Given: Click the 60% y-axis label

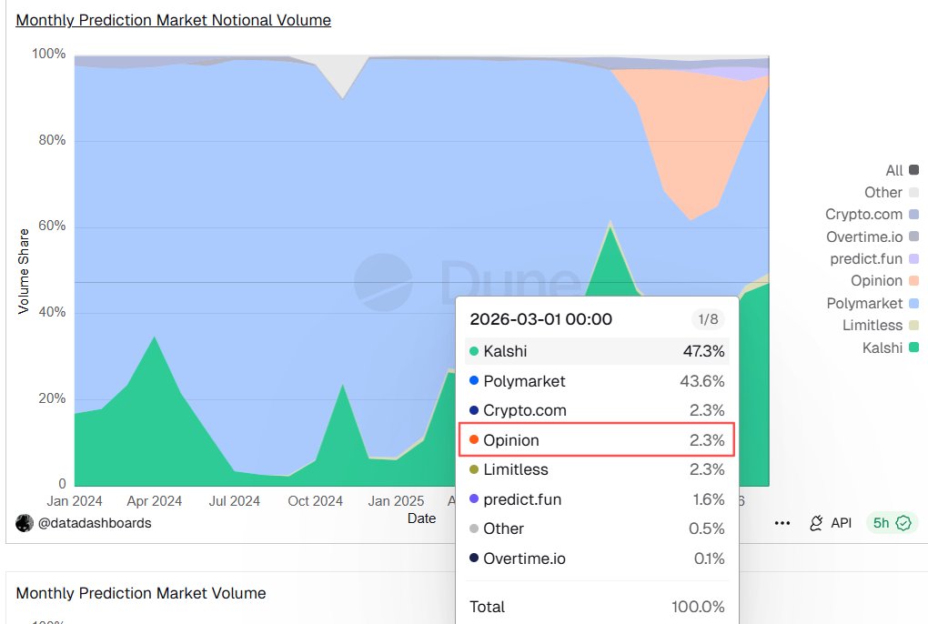Looking at the screenshot, I should 52,226.
